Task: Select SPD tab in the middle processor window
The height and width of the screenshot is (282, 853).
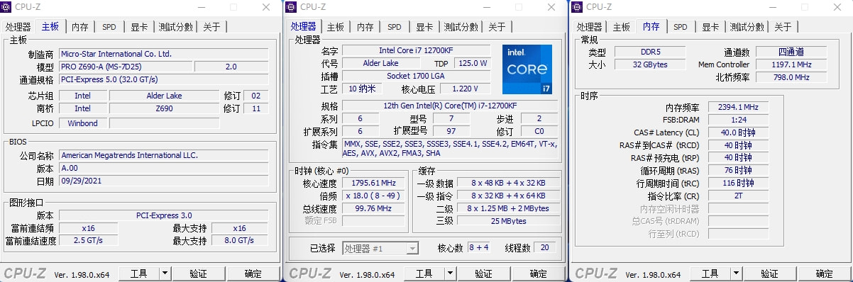Action: tap(394, 27)
